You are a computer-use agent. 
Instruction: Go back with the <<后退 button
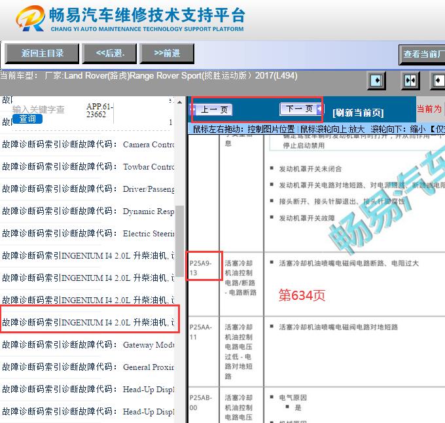coord(109,54)
